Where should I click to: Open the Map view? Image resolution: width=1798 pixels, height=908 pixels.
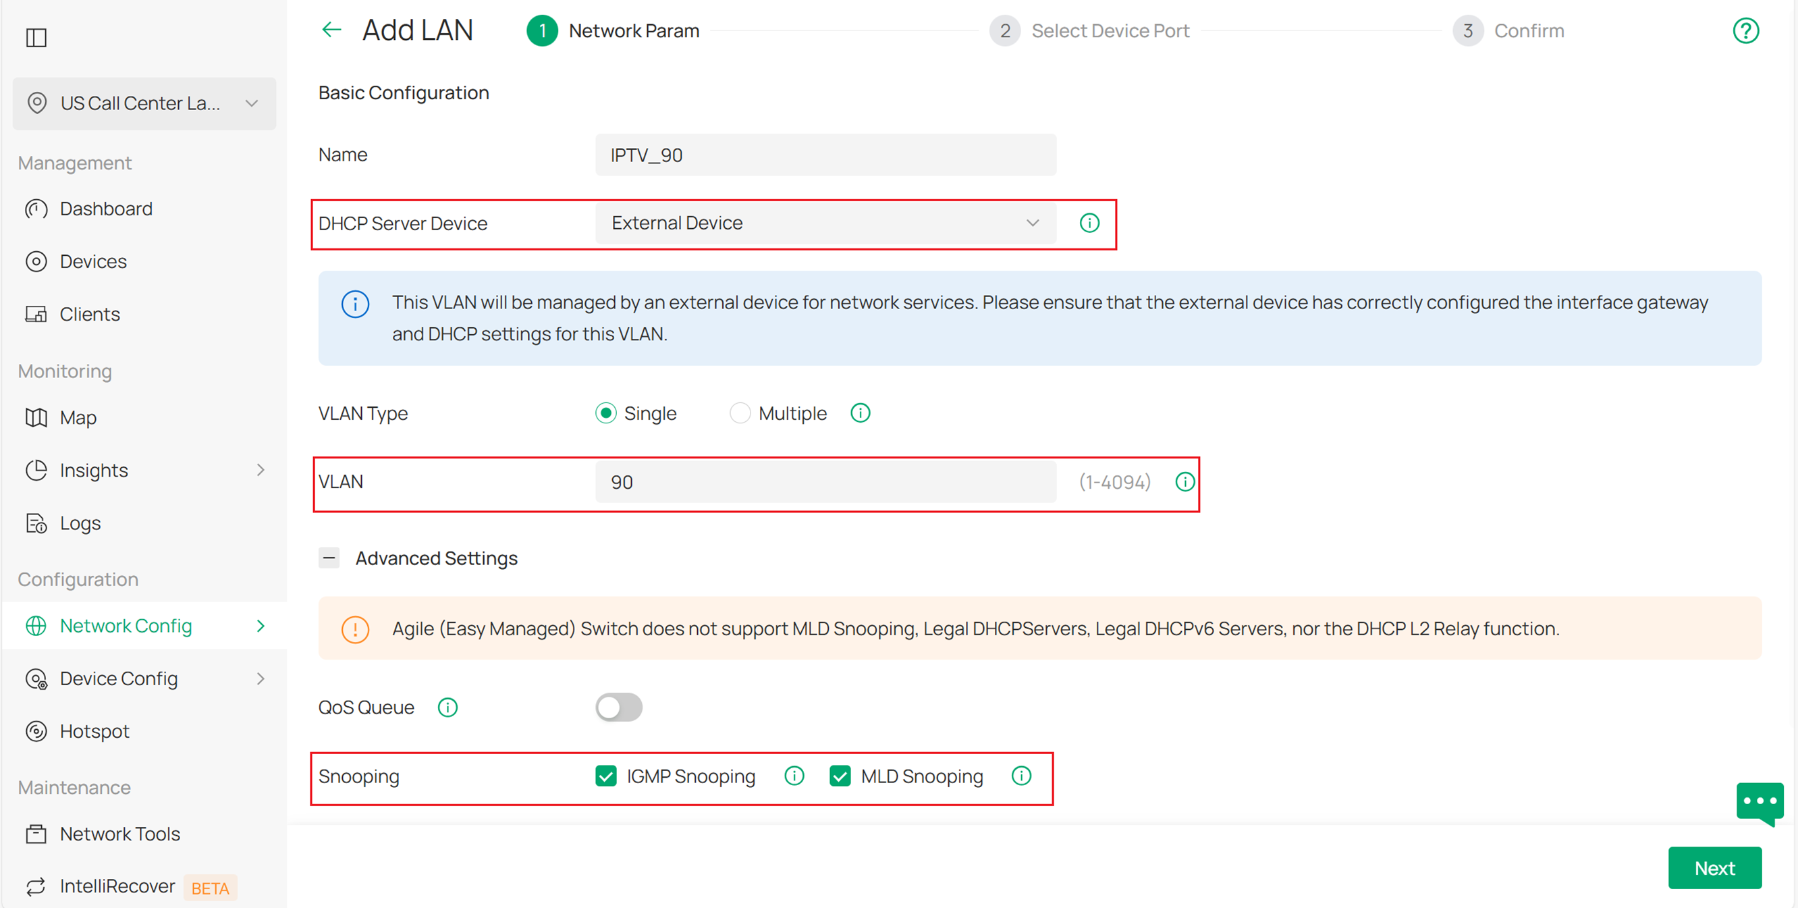click(x=78, y=417)
